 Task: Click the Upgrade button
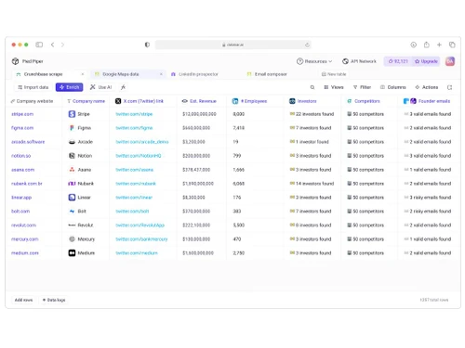pos(426,61)
